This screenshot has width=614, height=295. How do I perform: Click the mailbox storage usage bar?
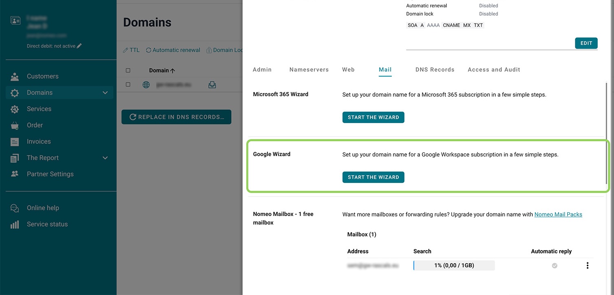tap(454, 266)
